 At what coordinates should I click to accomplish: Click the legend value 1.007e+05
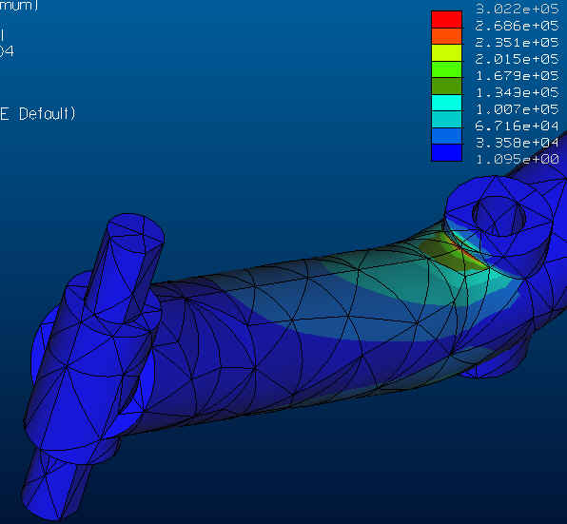518,108
